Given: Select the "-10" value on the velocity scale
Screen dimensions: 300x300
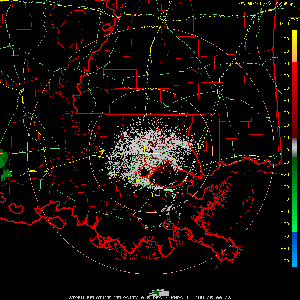Looking at the screenshot, I should 285,162.
